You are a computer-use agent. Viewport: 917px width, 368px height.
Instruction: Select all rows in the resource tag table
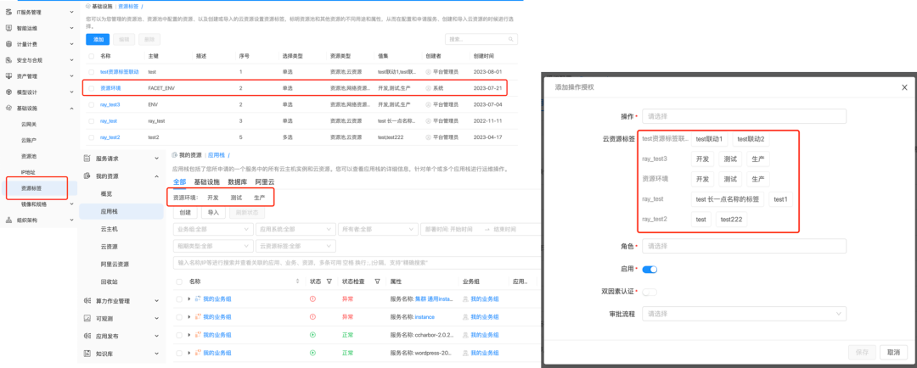[x=91, y=56]
